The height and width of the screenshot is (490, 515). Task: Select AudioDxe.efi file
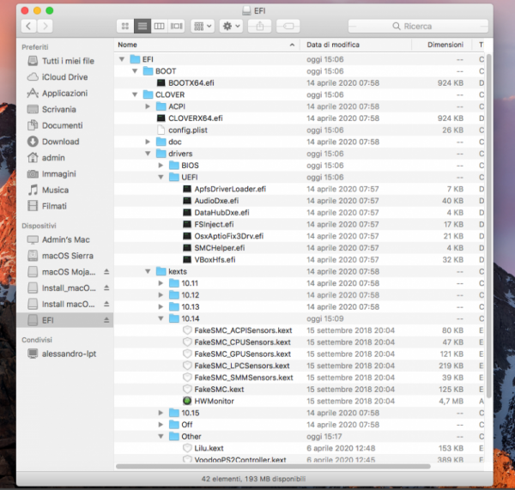pos(300,201)
